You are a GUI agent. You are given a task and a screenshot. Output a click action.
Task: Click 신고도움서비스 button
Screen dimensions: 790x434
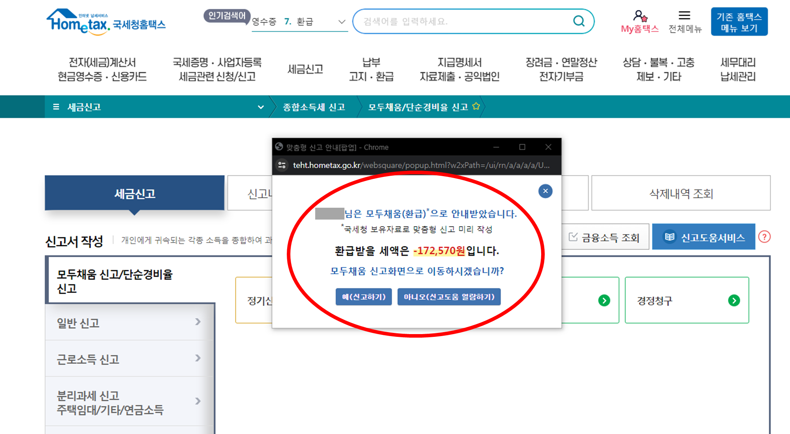(703, 237)
